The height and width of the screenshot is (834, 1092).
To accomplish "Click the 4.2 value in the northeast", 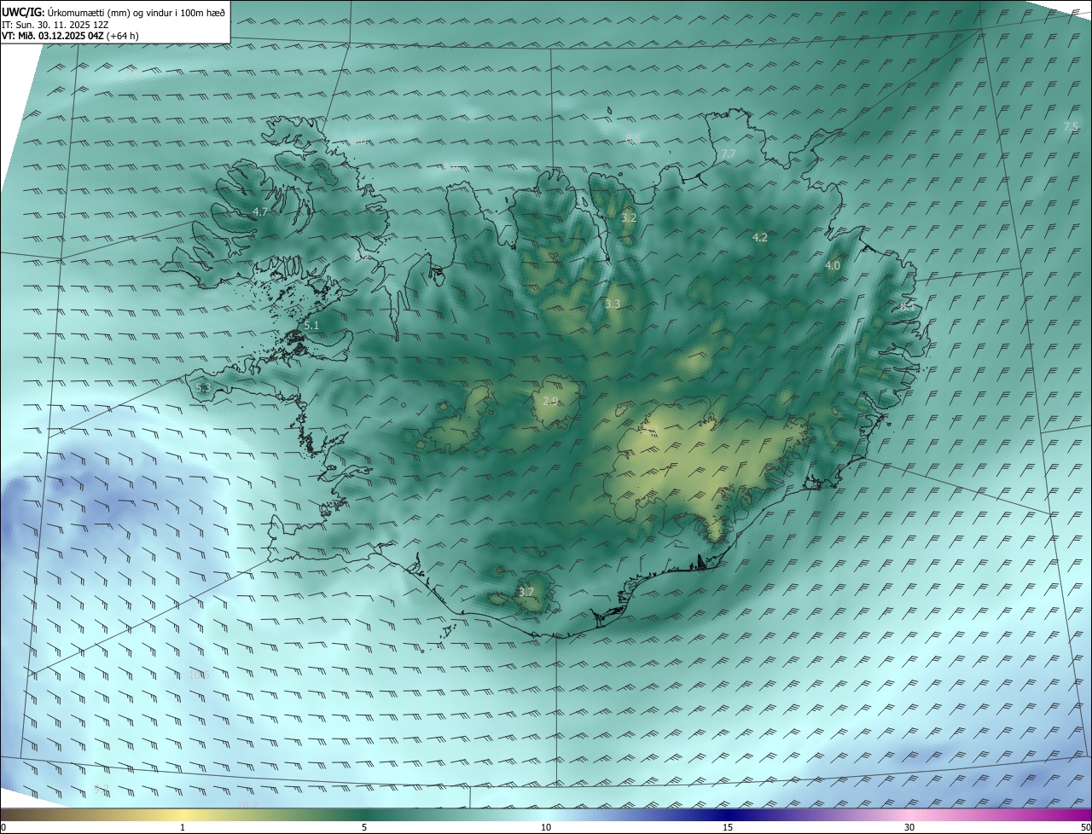I will coord(760,238).
